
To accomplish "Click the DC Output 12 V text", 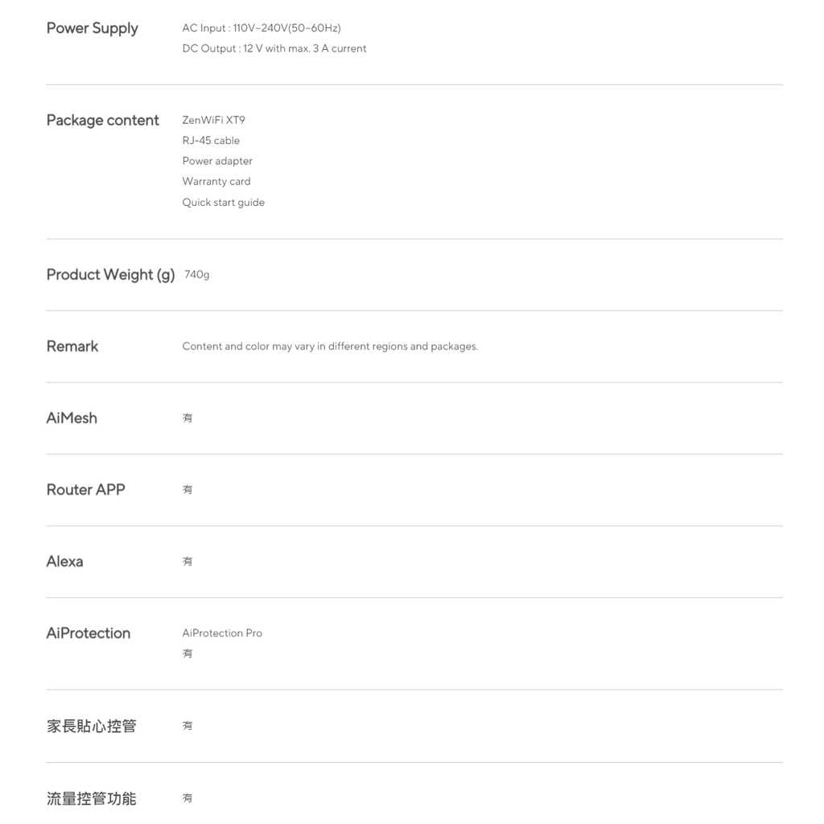I will click(x=274, y=48).
